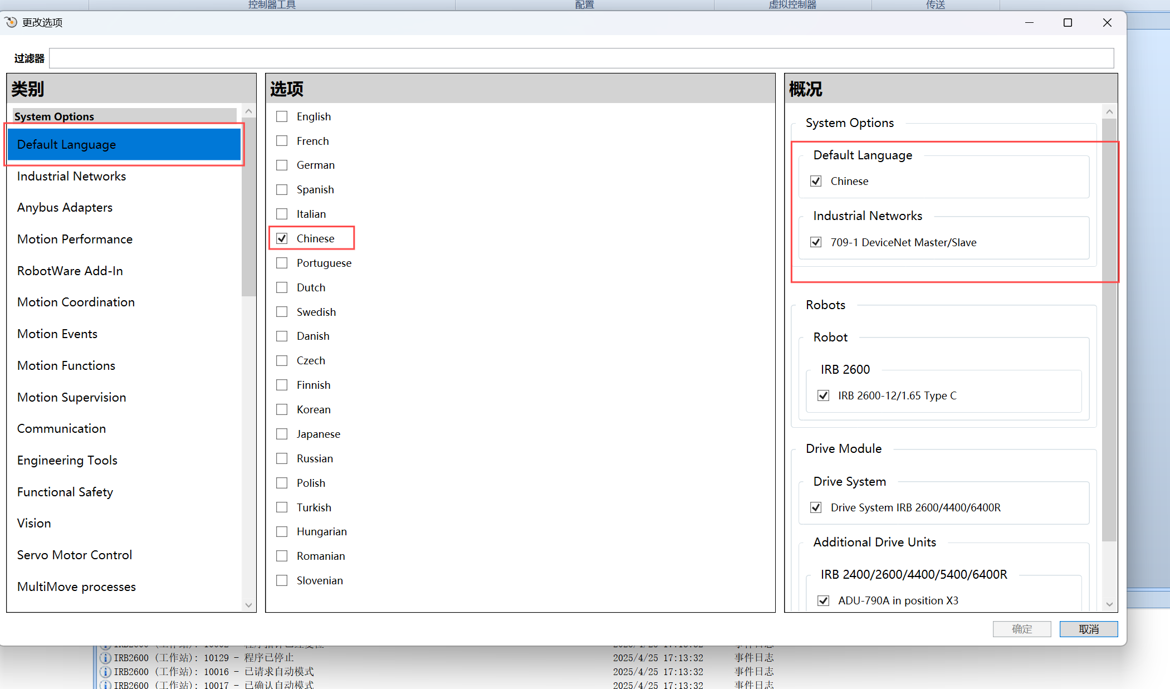The image size is (1170, 689).
Task: Maximize the options dialog window
Action: pos(1068,22)
